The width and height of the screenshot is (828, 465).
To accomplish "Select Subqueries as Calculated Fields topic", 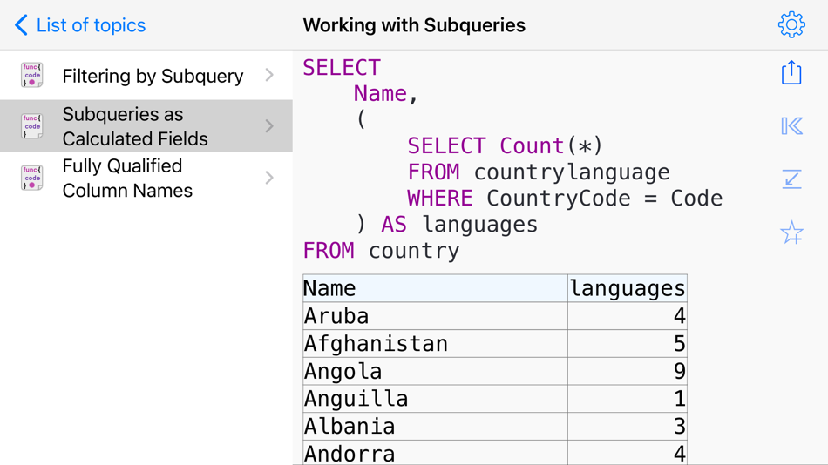I will coord(146,126).
